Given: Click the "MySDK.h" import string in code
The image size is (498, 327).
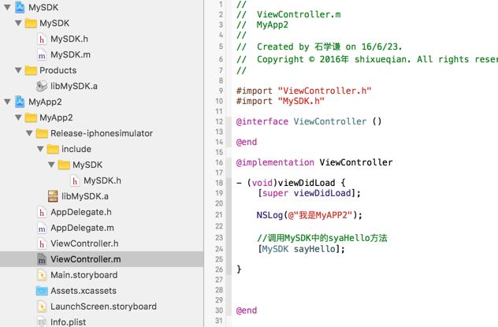Looking at the screenshot, I should point(301,101).
